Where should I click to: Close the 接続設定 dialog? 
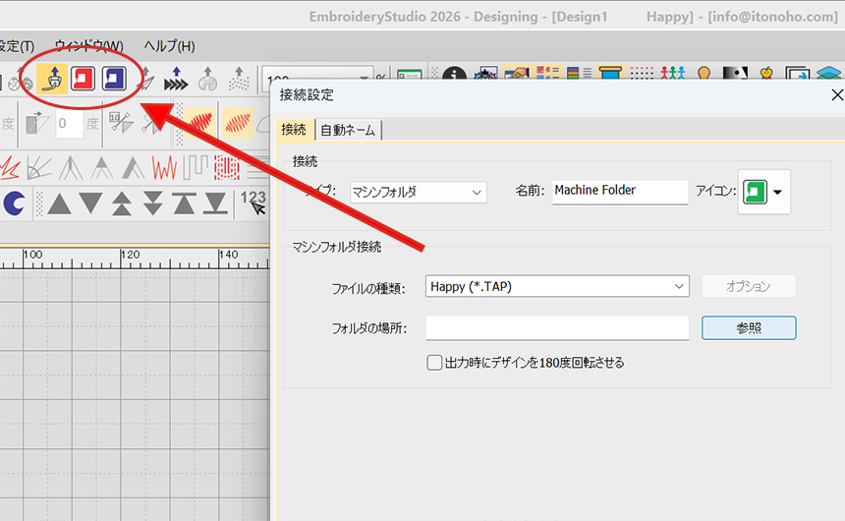pos(836,95)
